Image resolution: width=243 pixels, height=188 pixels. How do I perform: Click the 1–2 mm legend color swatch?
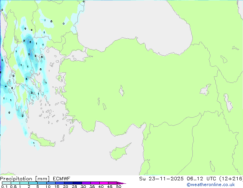tap(24, 183)
